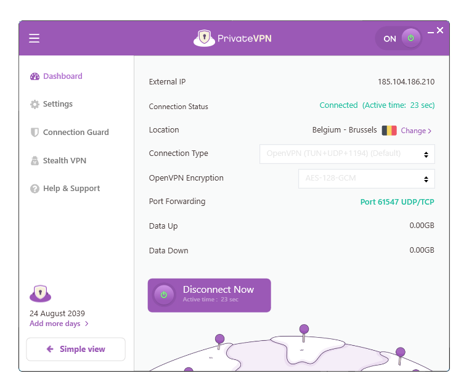Click the left arrow in Simple view button
The width and height of the screenshot is (469, 392).
(50, 349)
